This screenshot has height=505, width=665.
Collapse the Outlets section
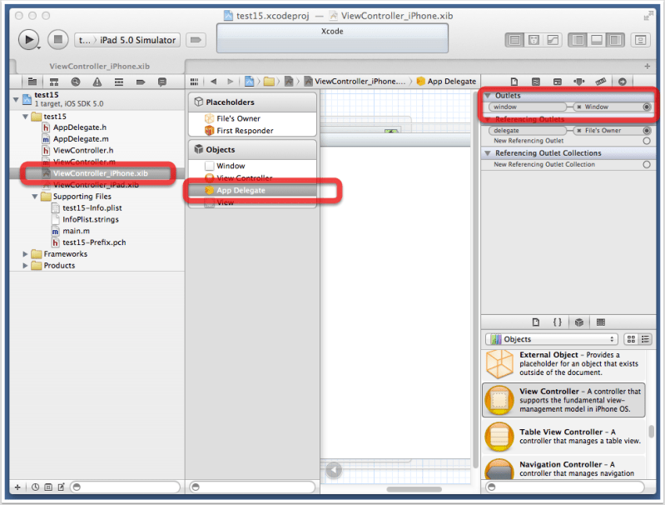coord(488,96)
